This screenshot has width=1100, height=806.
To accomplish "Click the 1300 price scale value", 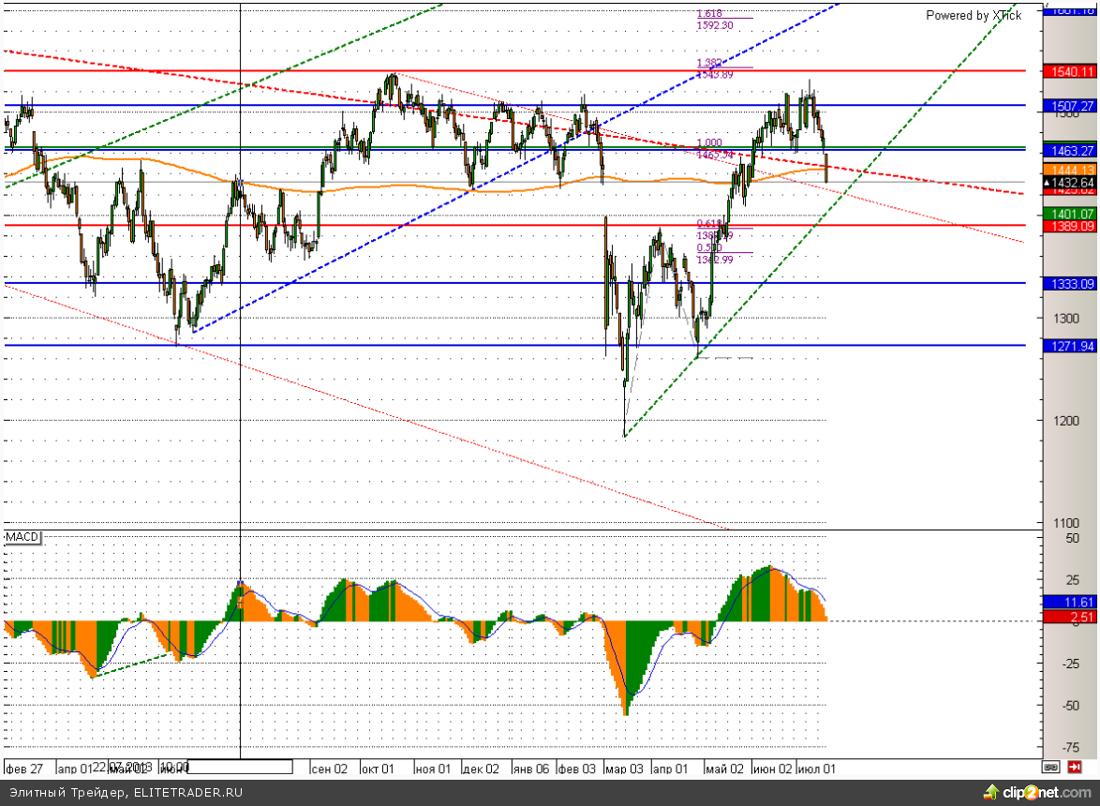I will (x=1065, y=319).
